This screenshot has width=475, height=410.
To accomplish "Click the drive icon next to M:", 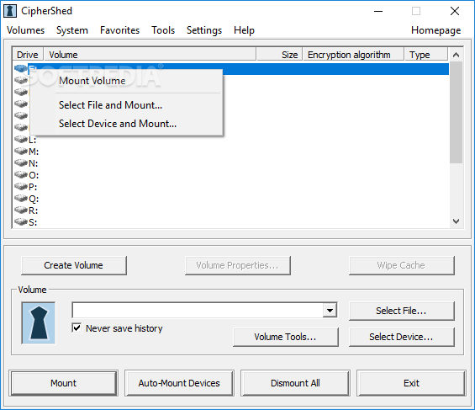I will 21,151.
